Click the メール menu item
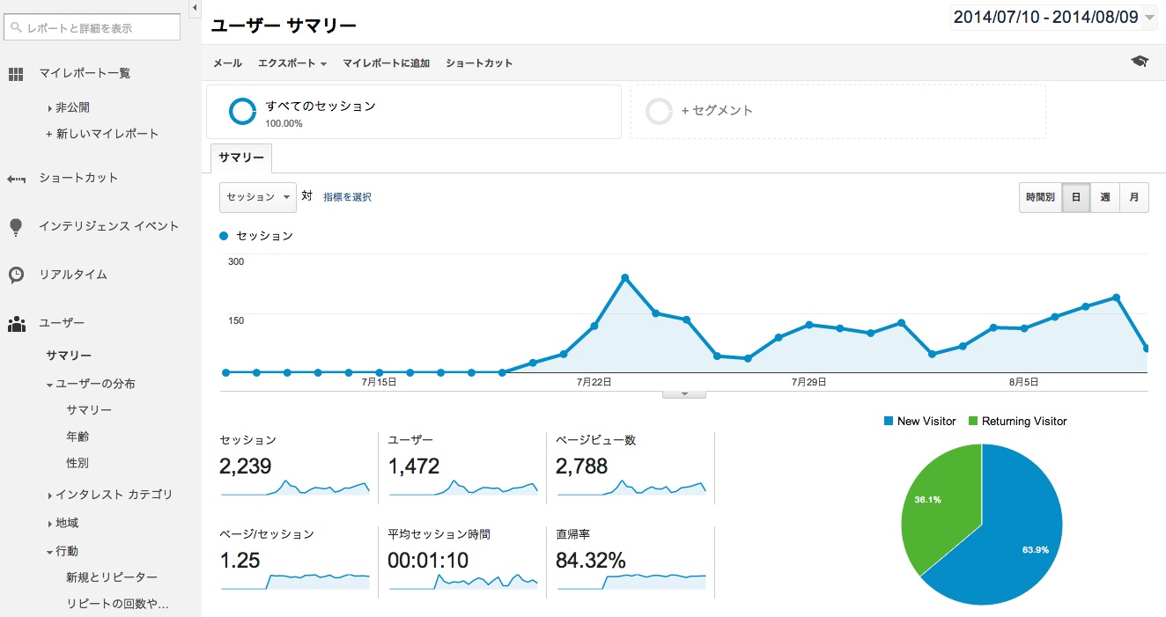Image resolution: width=1166 pixels, height=617 pixels. click(x=226, y=62)
